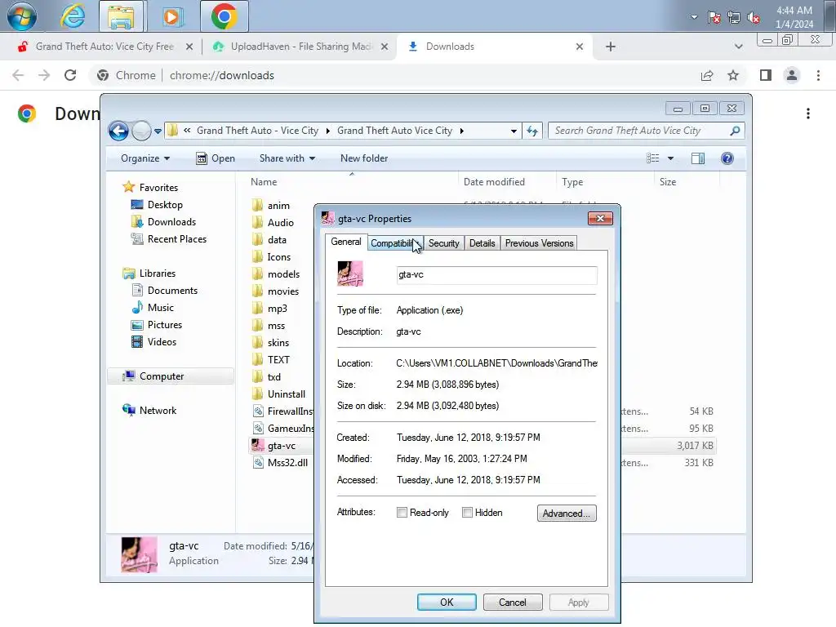Viewport: 836px width, 627px height.
Task: Bookmark this page star icon
Action: 733,75
